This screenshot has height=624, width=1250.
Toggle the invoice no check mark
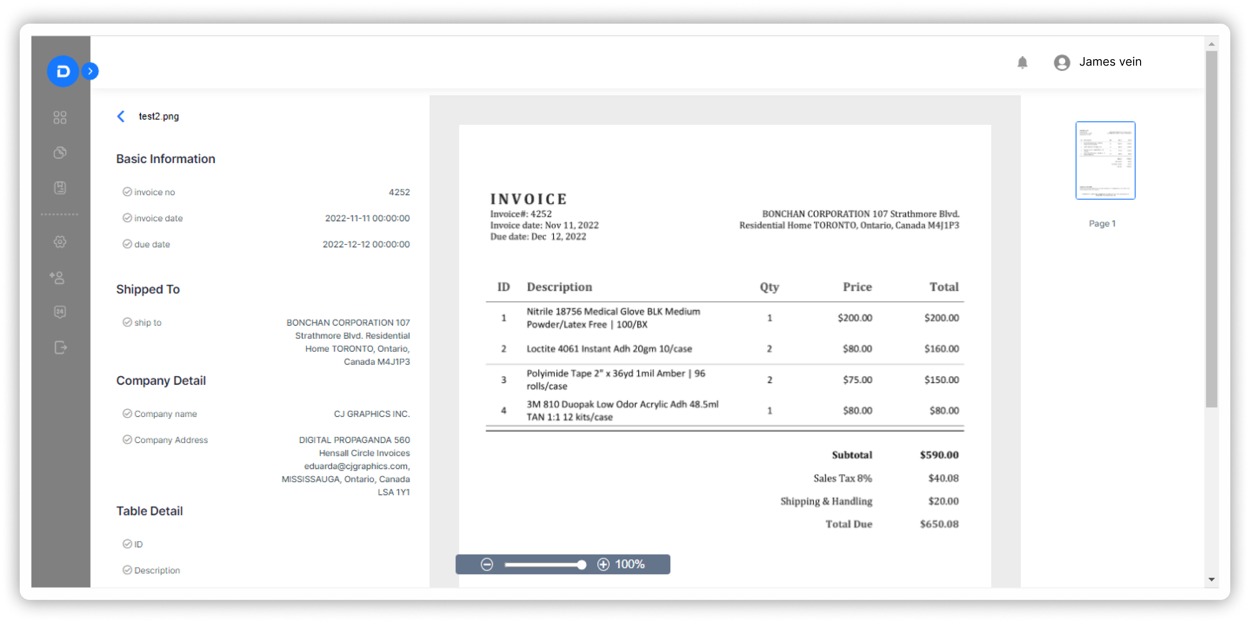tap(127, 192)
